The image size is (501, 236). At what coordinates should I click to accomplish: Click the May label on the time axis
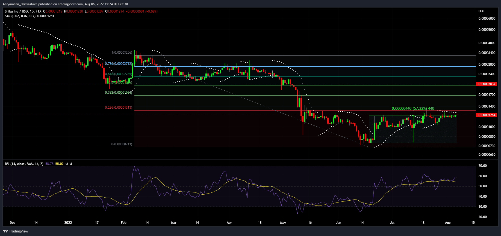[283, 223]
